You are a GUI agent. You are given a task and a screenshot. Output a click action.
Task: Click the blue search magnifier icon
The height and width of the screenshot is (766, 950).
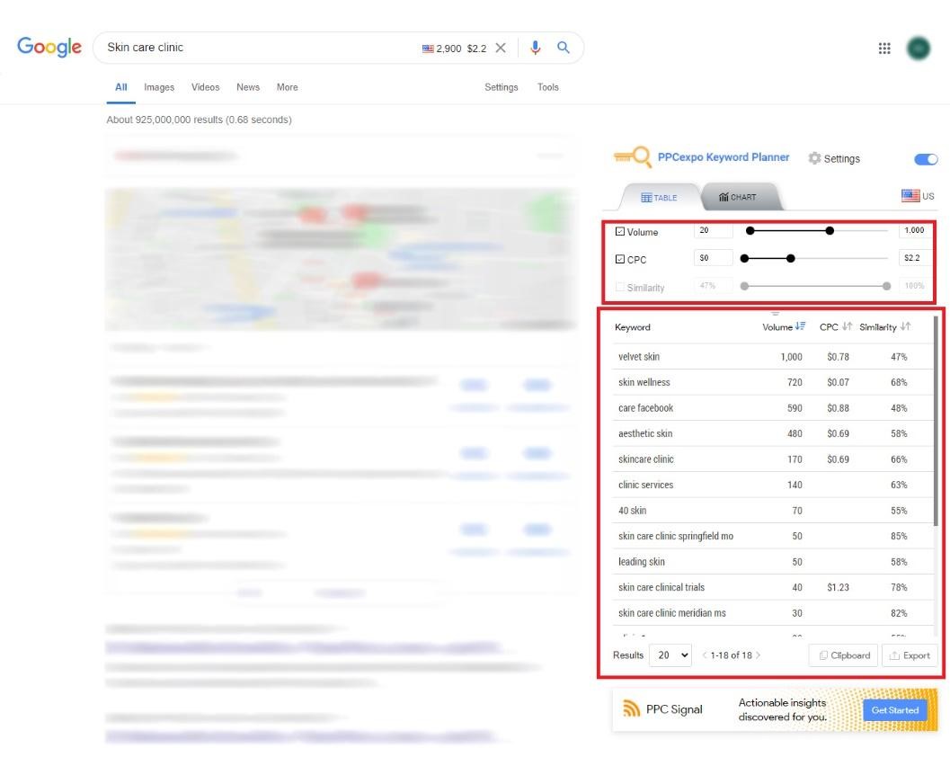[x=564, y=48]
